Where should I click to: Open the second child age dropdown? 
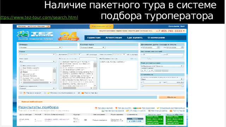151,71
